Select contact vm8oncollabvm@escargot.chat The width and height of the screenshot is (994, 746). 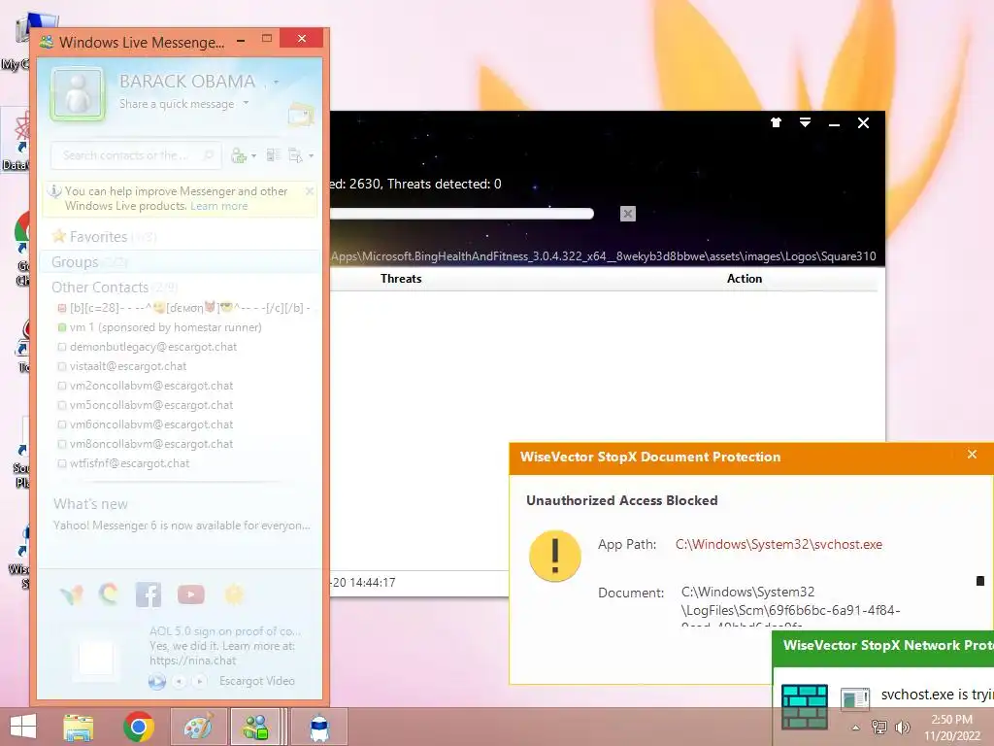click(x=146, y=444)
